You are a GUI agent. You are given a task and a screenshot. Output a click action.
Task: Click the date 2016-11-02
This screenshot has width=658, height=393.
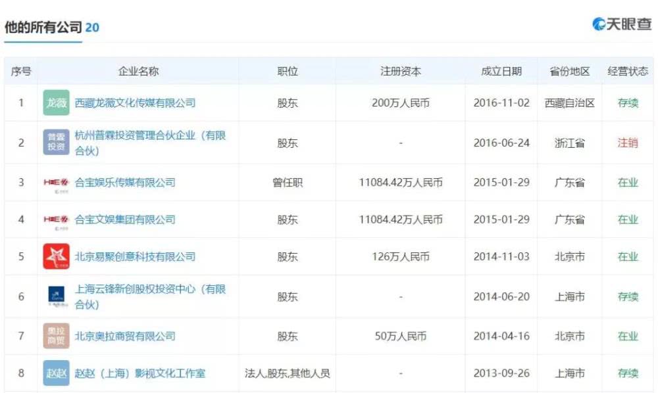(501, 103)
